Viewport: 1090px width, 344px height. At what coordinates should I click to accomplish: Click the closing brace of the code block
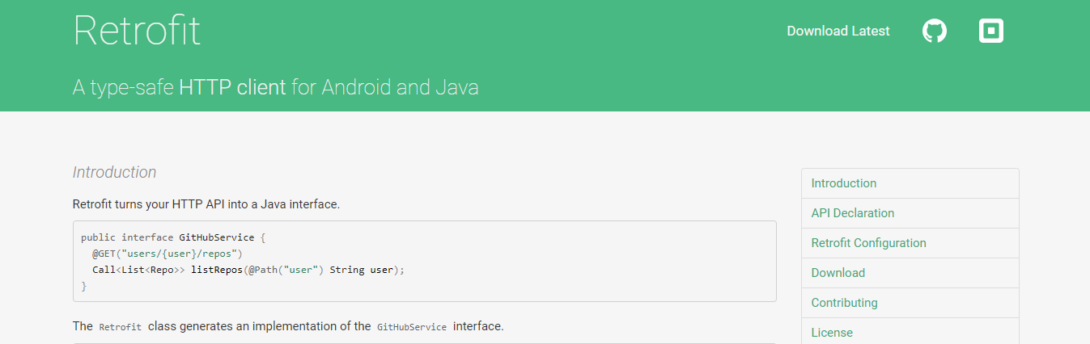coord(84,286)
